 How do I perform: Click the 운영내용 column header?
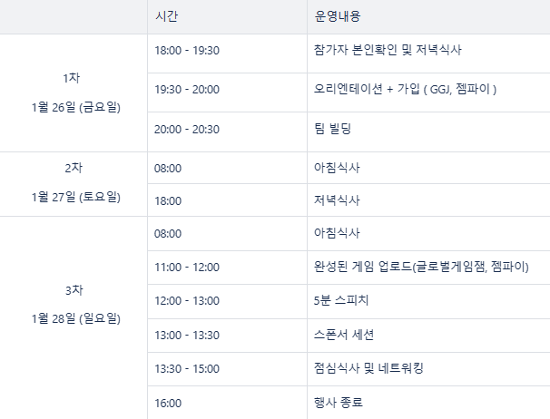[338, 16]
